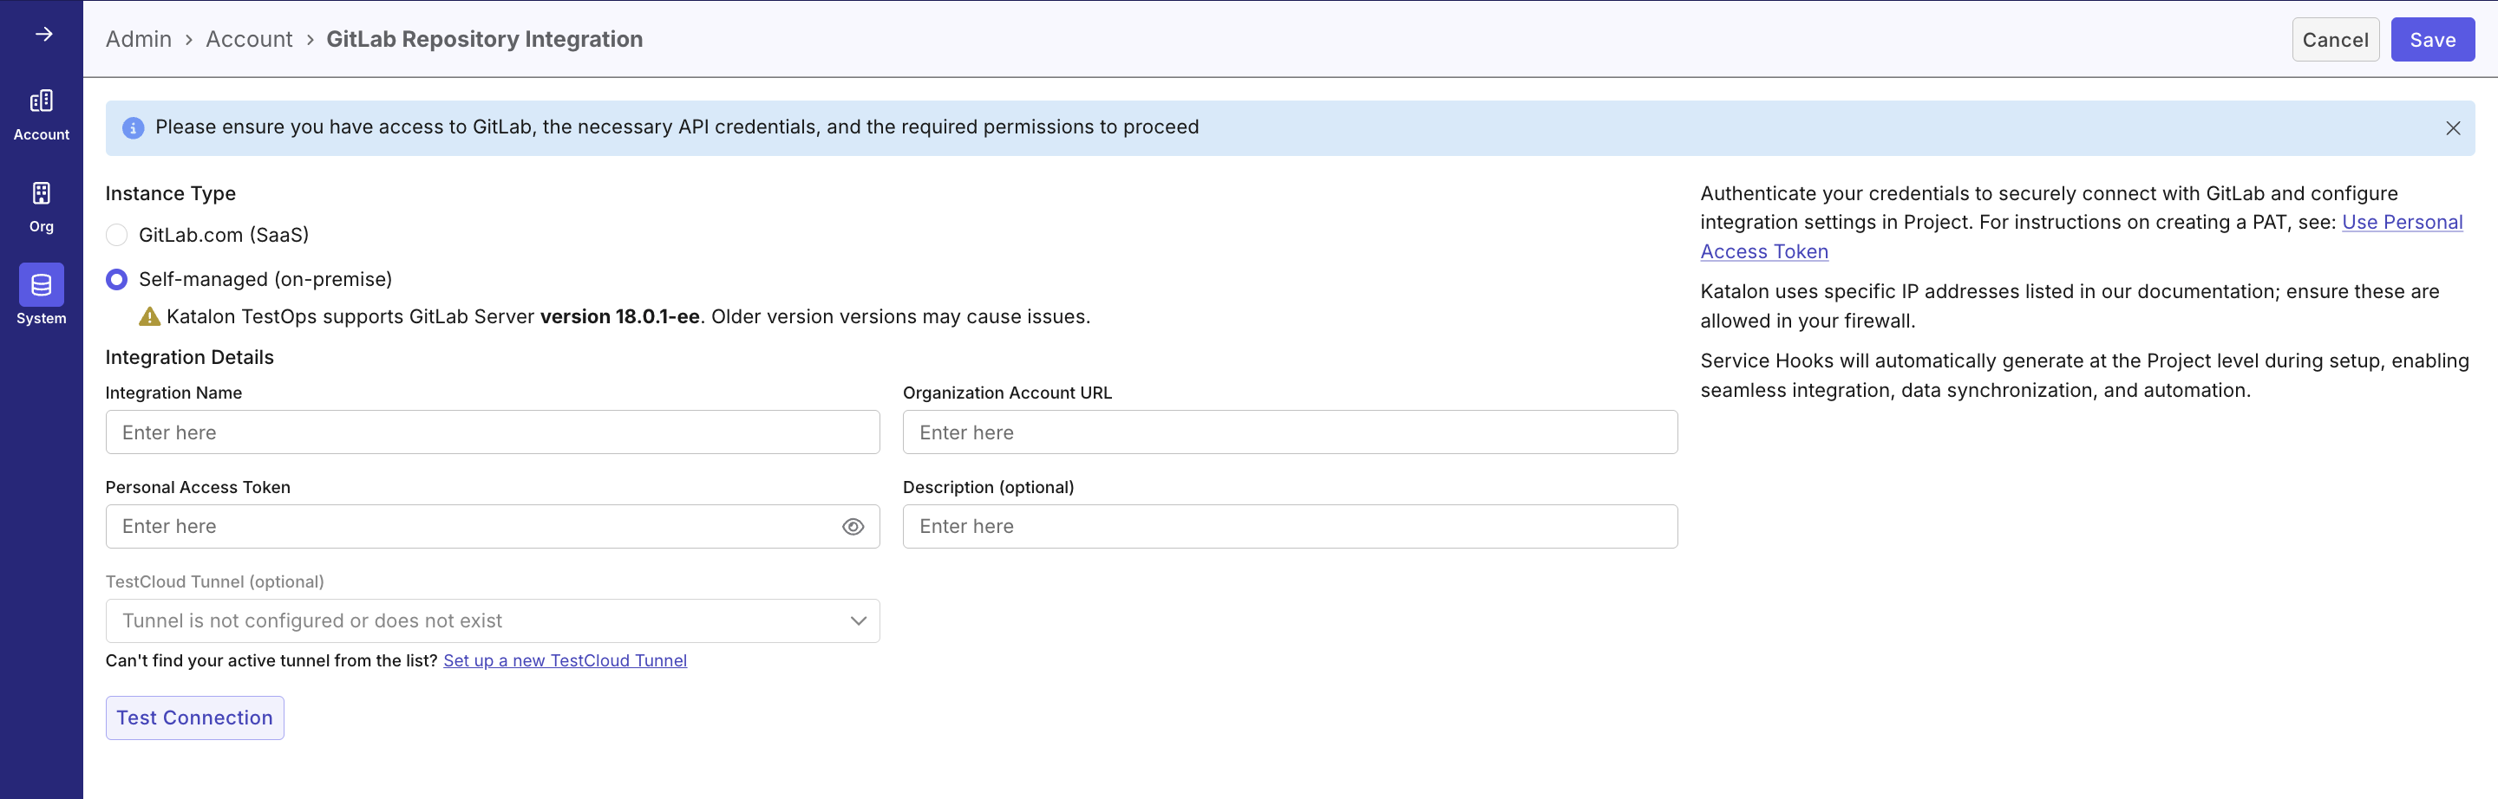The width and height of the screenshot is (2498, 799).
Task: Save the GitLab integration settings
Action: pos(2432,39)
